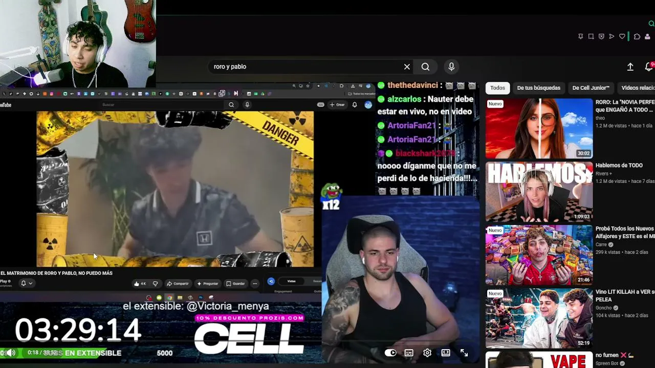Click the "Preguntar" button under the video

click(208, 284)
